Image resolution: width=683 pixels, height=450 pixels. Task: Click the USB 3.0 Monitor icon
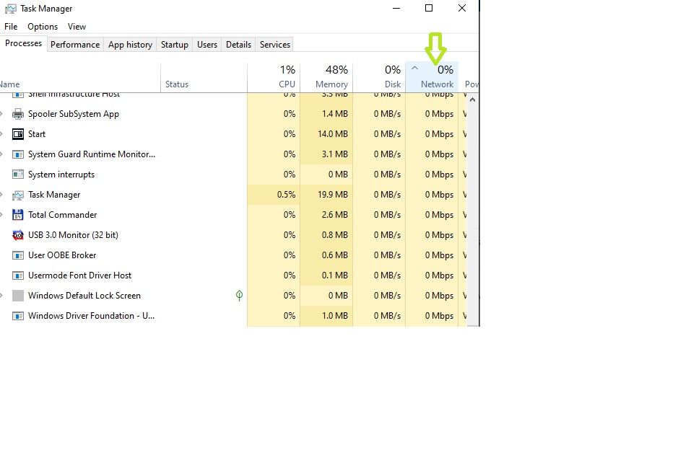18,235
